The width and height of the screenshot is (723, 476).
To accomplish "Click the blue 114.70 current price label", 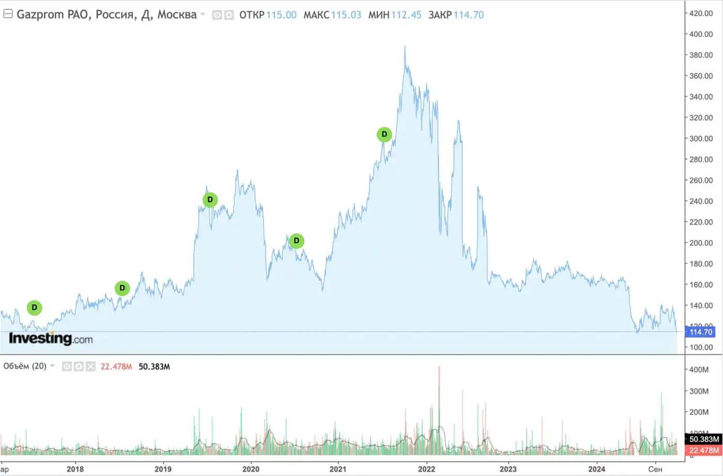I will [x=701, y=332].
